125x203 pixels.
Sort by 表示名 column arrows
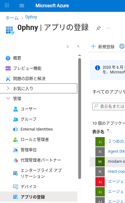pos(109,131)
